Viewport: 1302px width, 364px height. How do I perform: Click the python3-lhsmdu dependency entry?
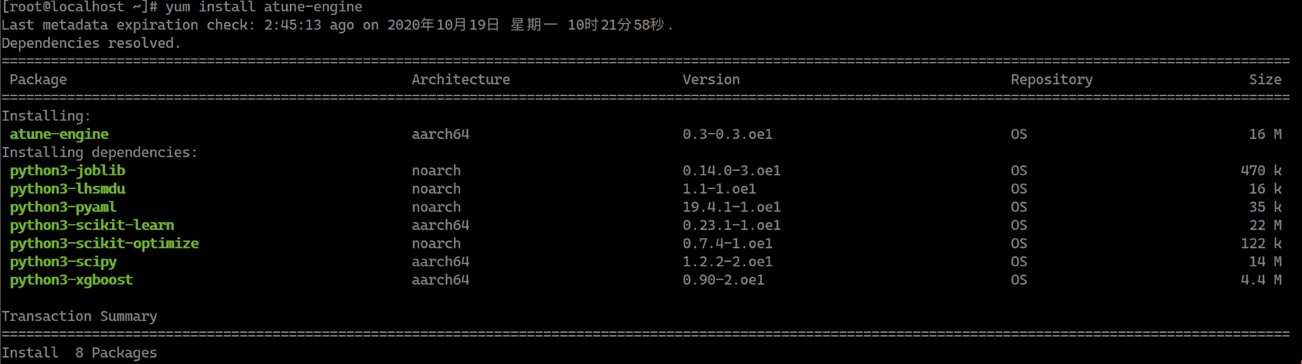67,189
